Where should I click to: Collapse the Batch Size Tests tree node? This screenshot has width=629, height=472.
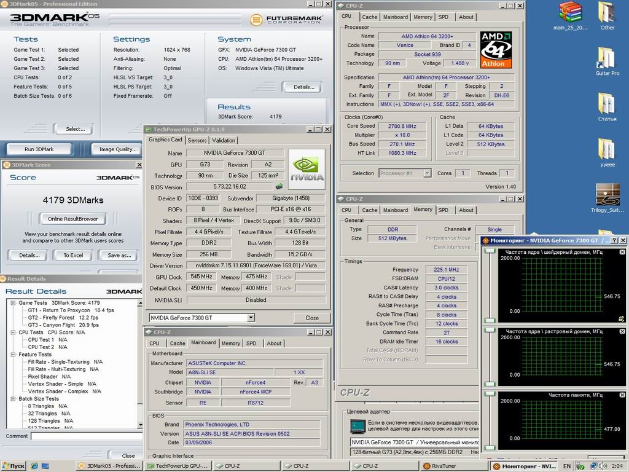14,398
